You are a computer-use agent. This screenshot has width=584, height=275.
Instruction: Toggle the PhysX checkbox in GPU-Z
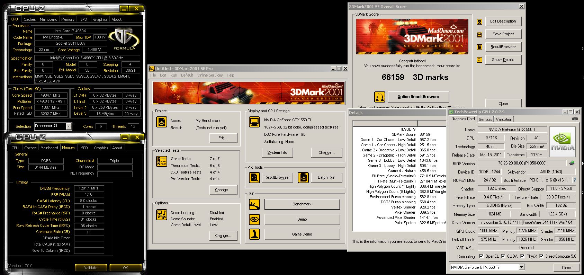(x=522, y=256)
